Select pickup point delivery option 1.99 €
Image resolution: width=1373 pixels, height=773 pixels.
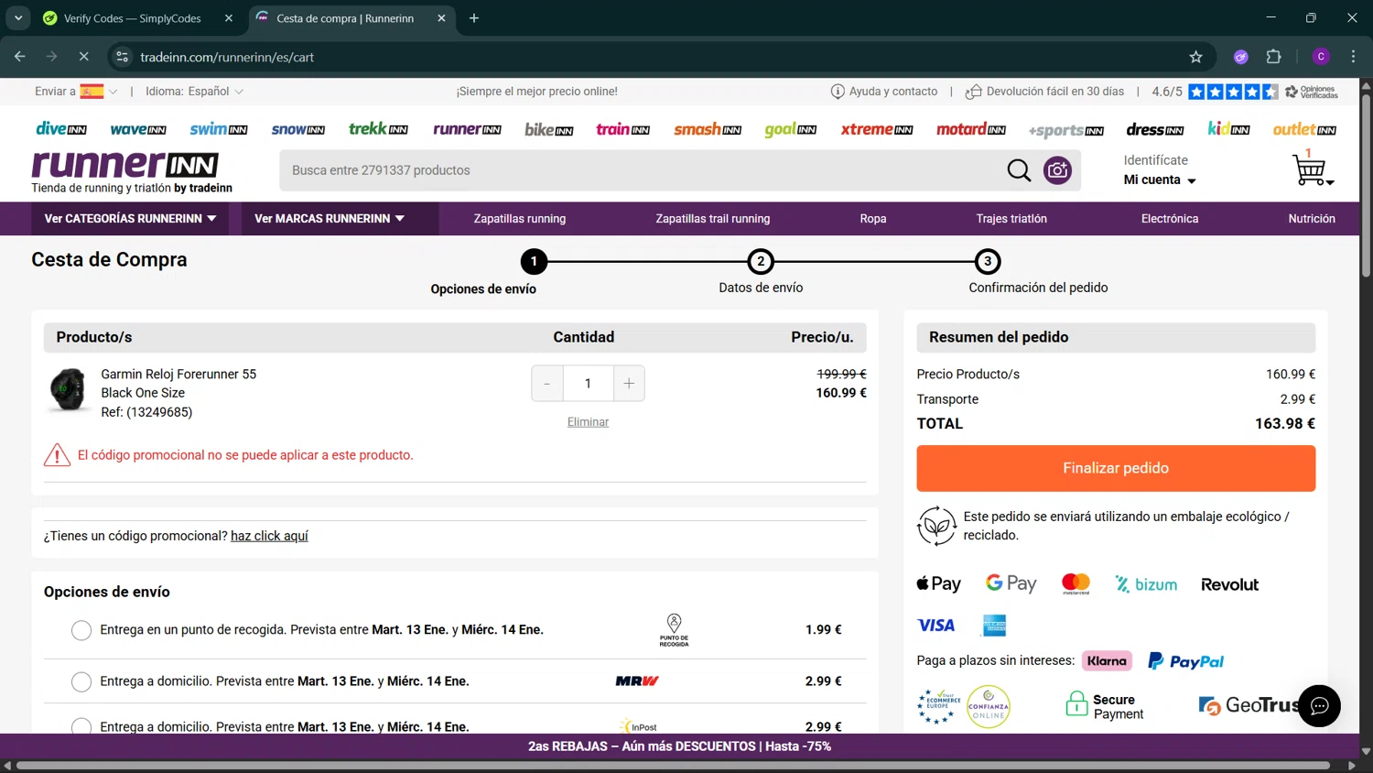[x=81, y=630]
